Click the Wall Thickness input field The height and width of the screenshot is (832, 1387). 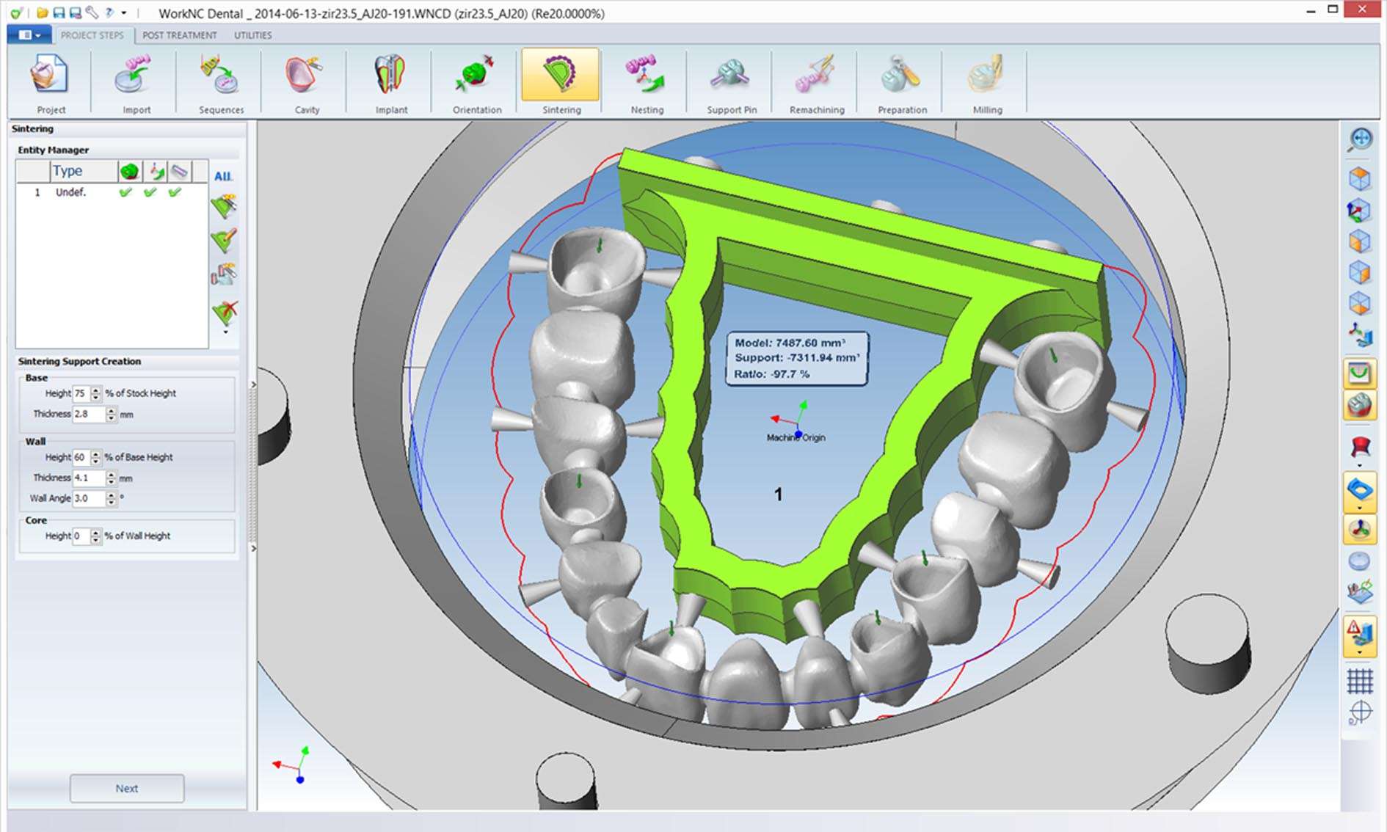click(87, 478)
